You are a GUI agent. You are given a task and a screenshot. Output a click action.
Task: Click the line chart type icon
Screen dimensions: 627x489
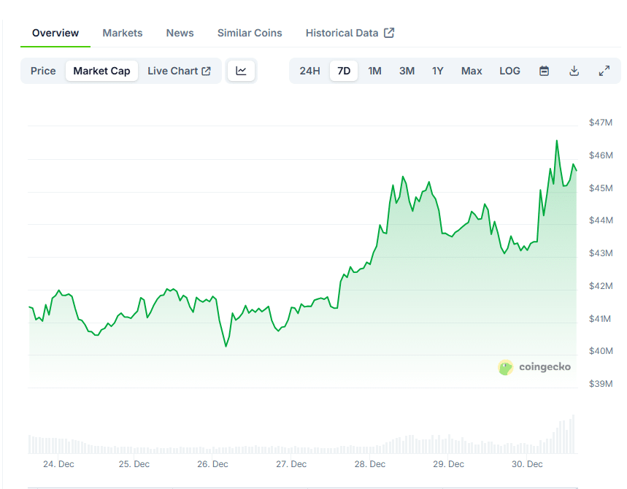click(x=241, y=71)
